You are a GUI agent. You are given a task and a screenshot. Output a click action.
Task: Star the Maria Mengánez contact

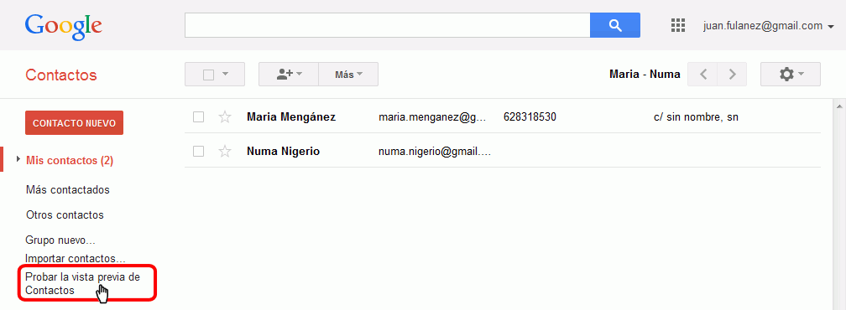click(225, 116)
